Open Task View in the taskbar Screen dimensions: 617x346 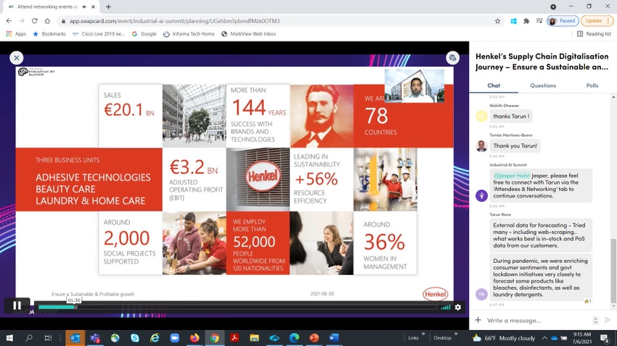(48, 338)
